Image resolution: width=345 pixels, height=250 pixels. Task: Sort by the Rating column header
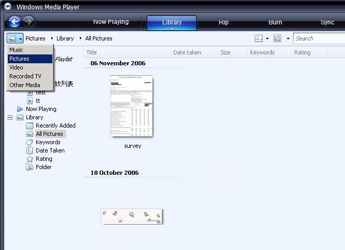[310, 52]
